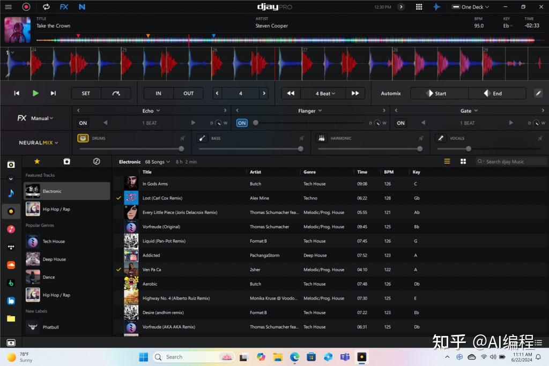Open the One Deck layout dropdown
549x366 pixels.
[x=470, y=7]
